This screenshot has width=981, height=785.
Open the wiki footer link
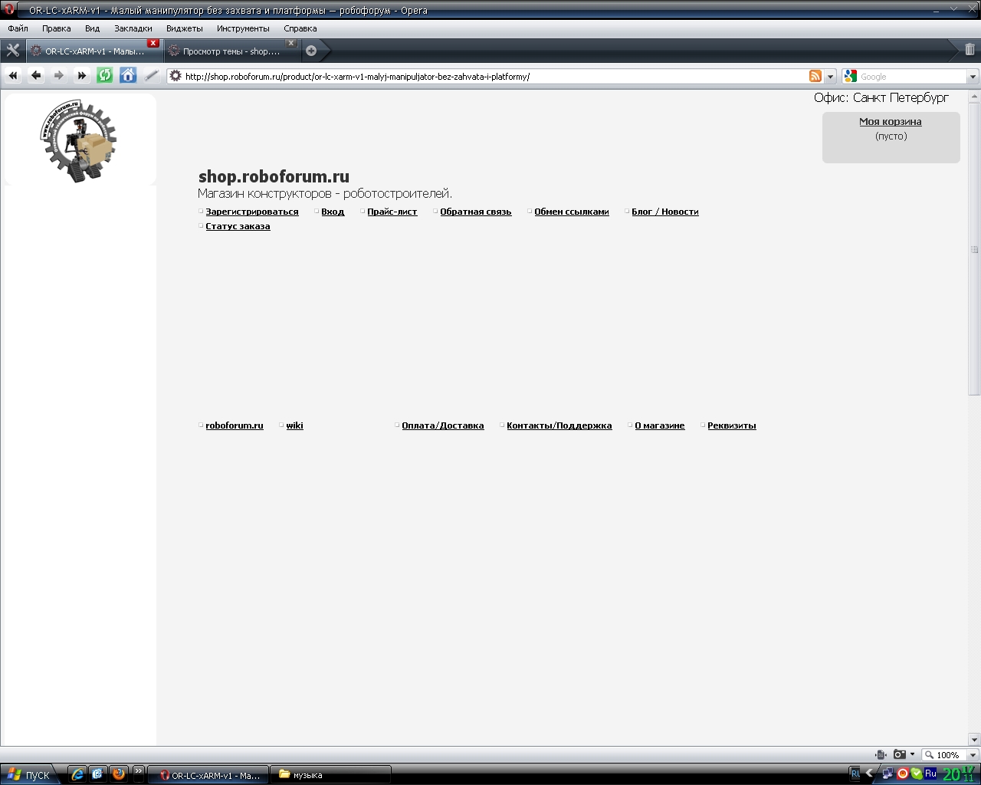295,425
